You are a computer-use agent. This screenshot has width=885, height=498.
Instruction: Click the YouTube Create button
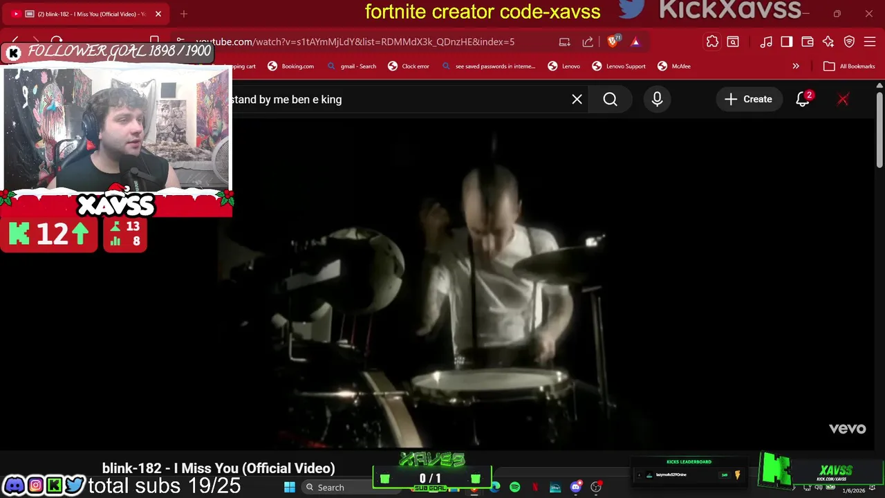pyautogui.click(x=749, y=99)
